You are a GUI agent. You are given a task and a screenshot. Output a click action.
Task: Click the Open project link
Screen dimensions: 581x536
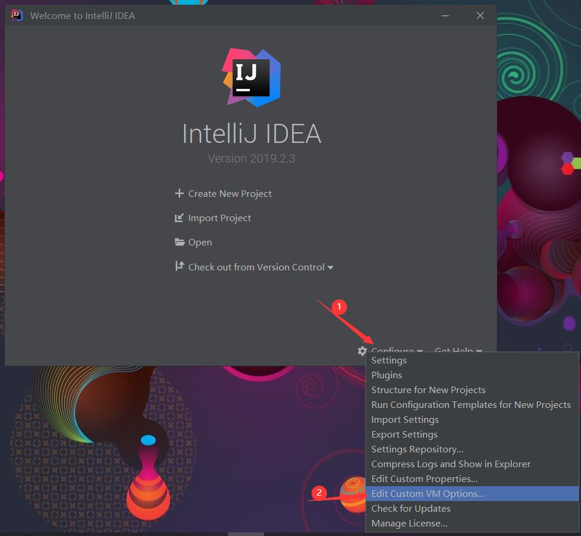(200, 243)
